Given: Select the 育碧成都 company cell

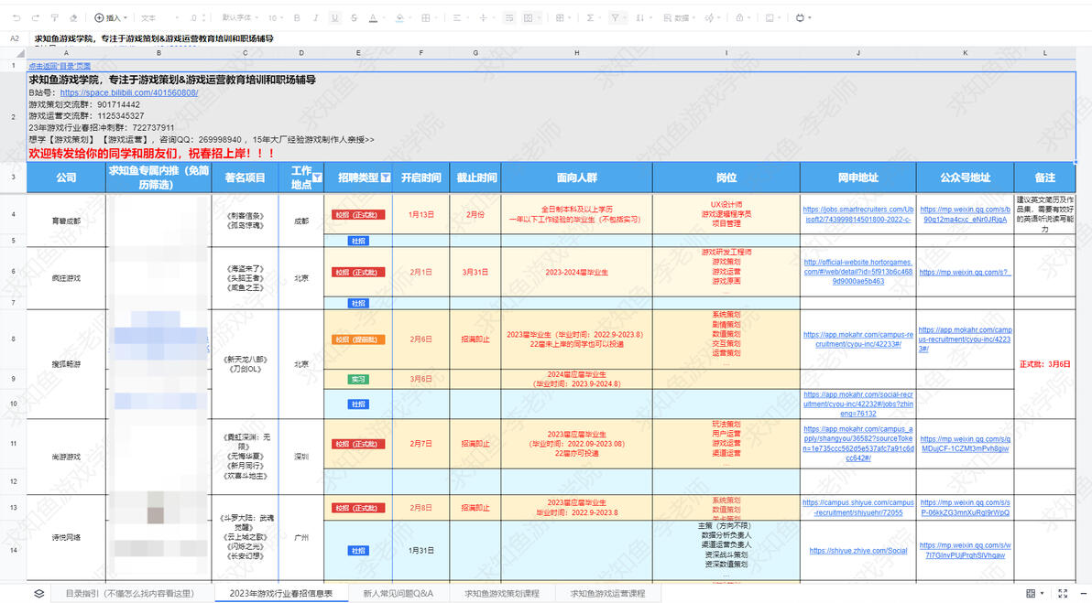Looking at the screenshot, I should [66, 221].
